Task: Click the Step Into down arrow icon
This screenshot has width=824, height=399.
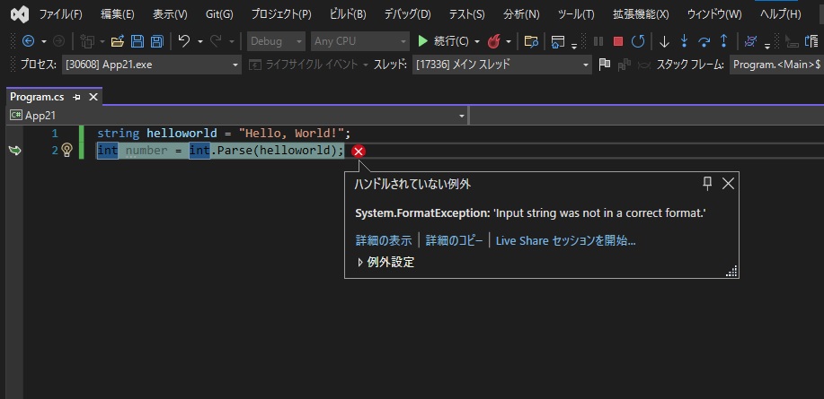Action: click(684, 41)
